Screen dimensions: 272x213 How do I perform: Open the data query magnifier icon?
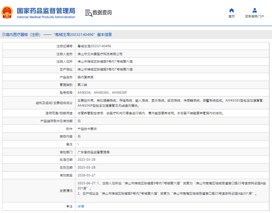click(89, 13)
